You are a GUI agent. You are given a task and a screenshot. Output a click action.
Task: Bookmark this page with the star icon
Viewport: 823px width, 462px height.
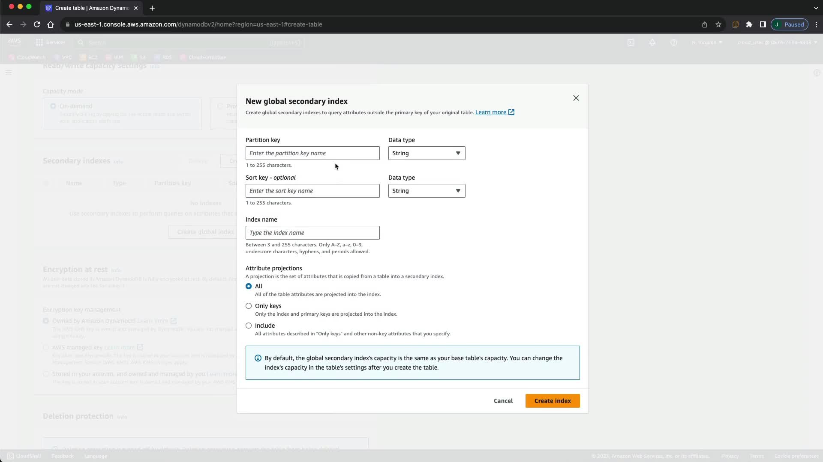pyautogui.click(x=718, y=24)
